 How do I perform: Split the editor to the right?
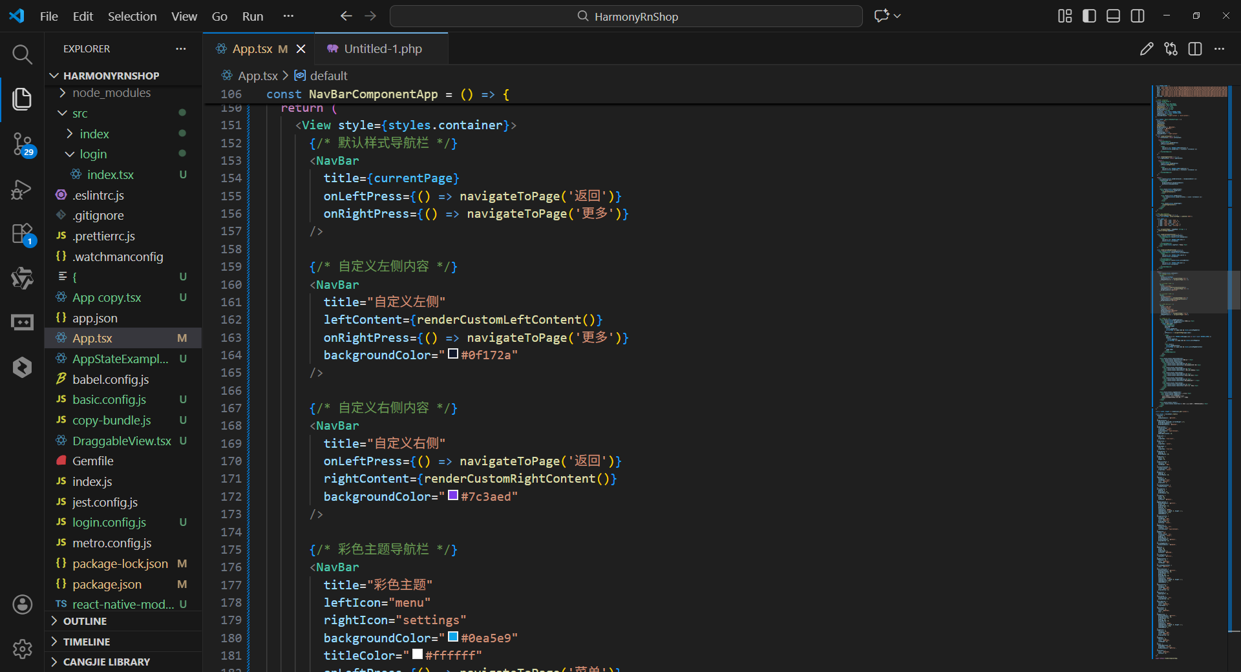1195,49
